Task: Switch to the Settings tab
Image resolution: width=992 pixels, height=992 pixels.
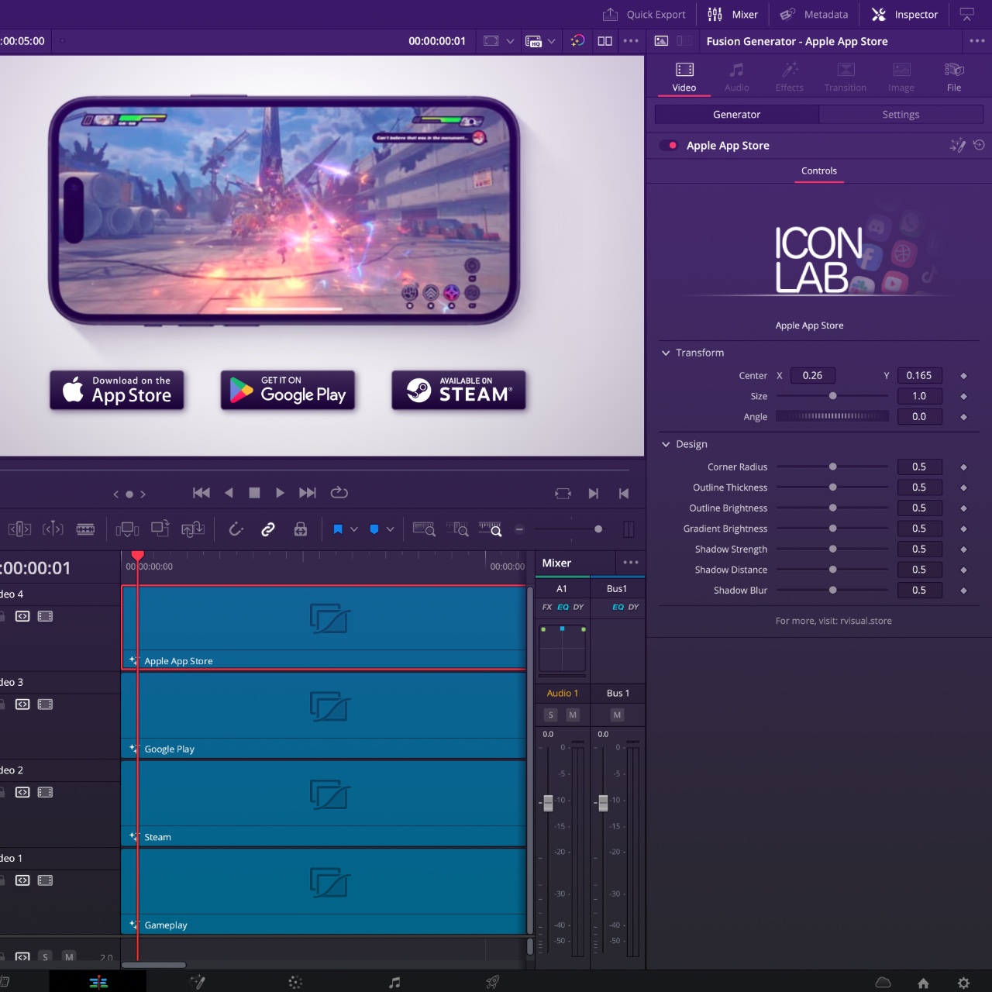Action: (x=901, y=115)
